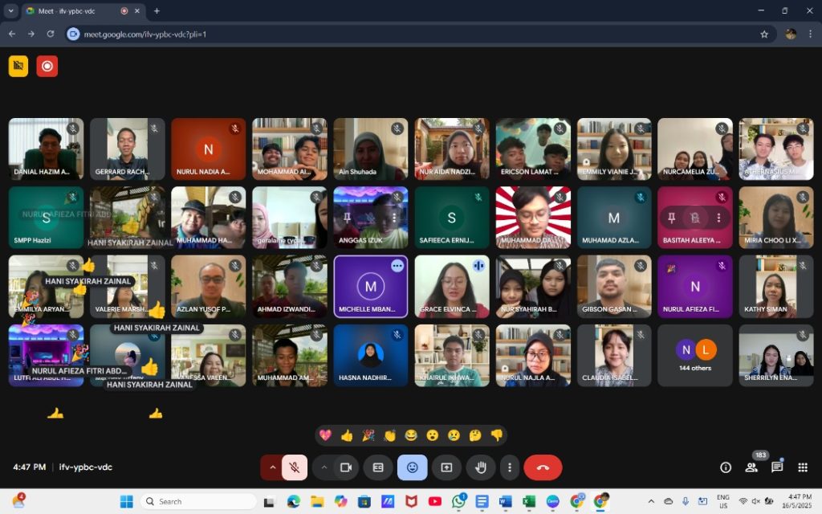Switch to the Meet - ifv-ypbc-vdc tab
The width and height of the screenshot is (822, 514).
72,11
